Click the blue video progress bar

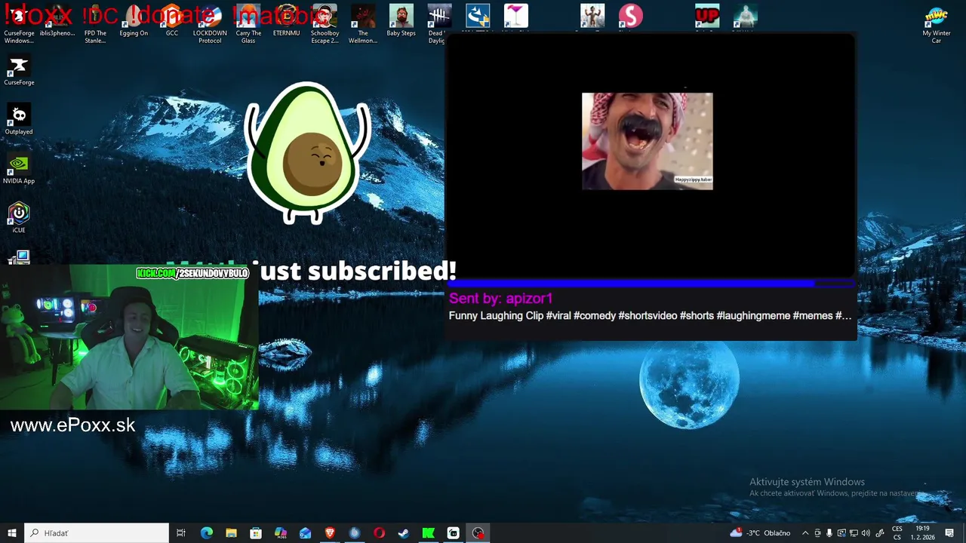tap(651, 284)
